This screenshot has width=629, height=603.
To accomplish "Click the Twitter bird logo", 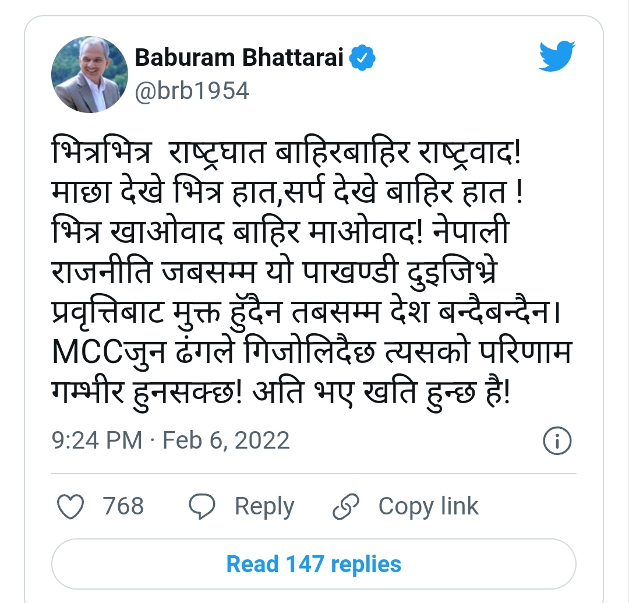I will [x=557, y=57].
